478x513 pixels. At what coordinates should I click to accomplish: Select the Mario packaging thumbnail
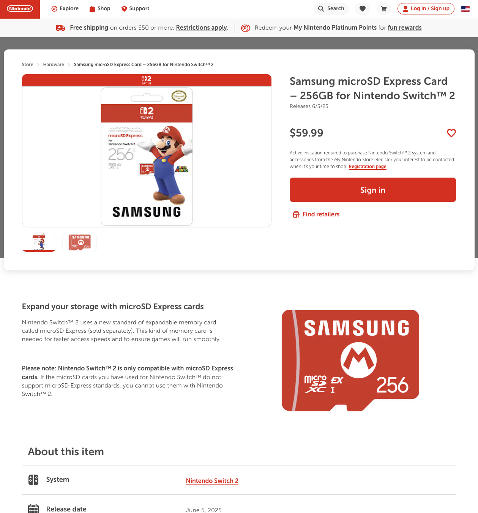(39, 242)
